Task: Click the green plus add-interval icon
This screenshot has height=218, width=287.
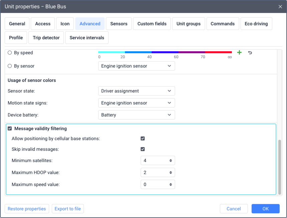Action: point(239,53)
